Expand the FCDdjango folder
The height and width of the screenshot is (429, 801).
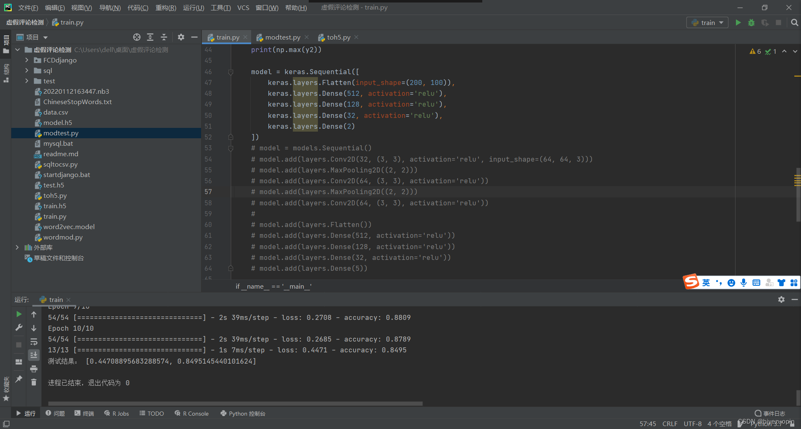[27, 60]
